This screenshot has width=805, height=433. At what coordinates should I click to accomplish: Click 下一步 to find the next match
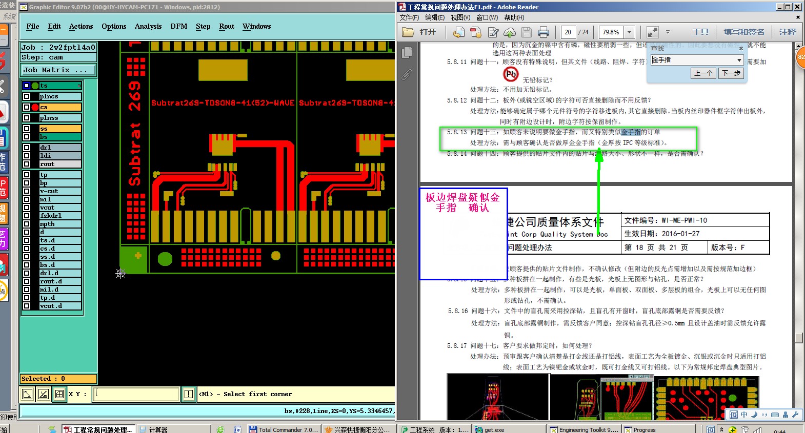tap(731, 73)
